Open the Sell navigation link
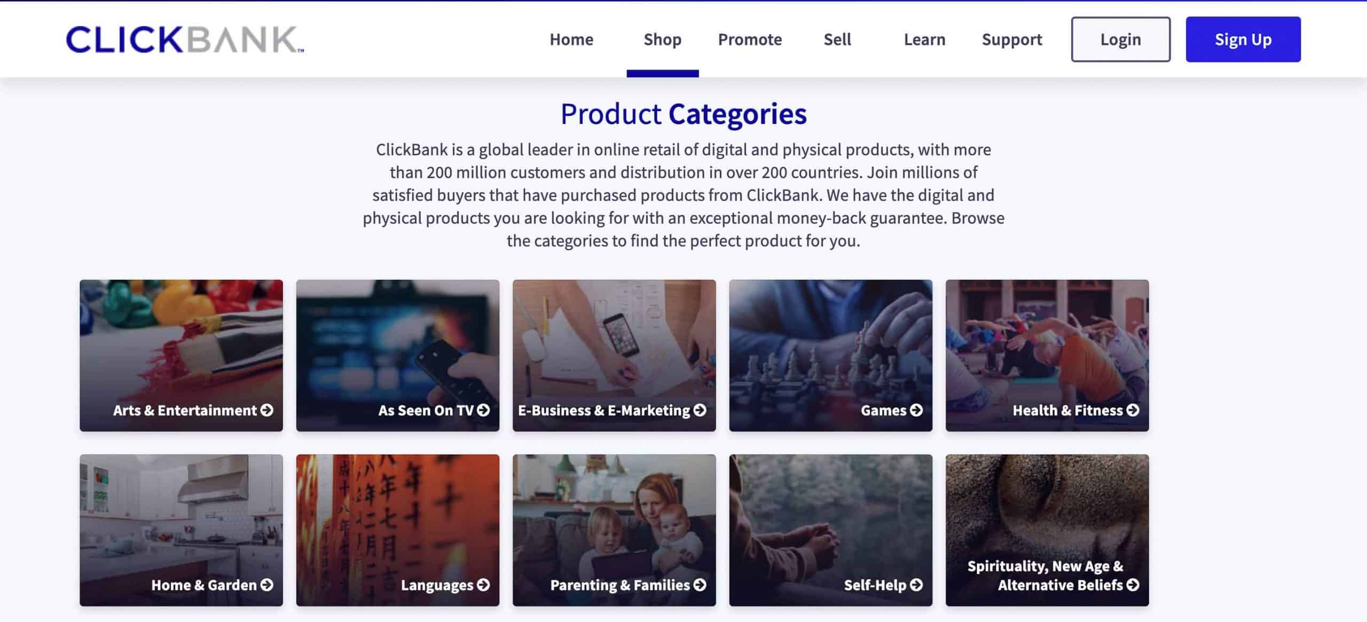The height and width of the screenshot is (622, 1367). pos(837,40)
